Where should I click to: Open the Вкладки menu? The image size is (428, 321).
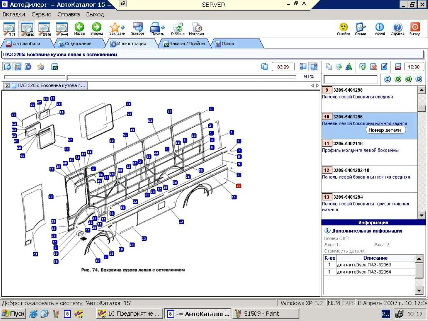[14, 14]
